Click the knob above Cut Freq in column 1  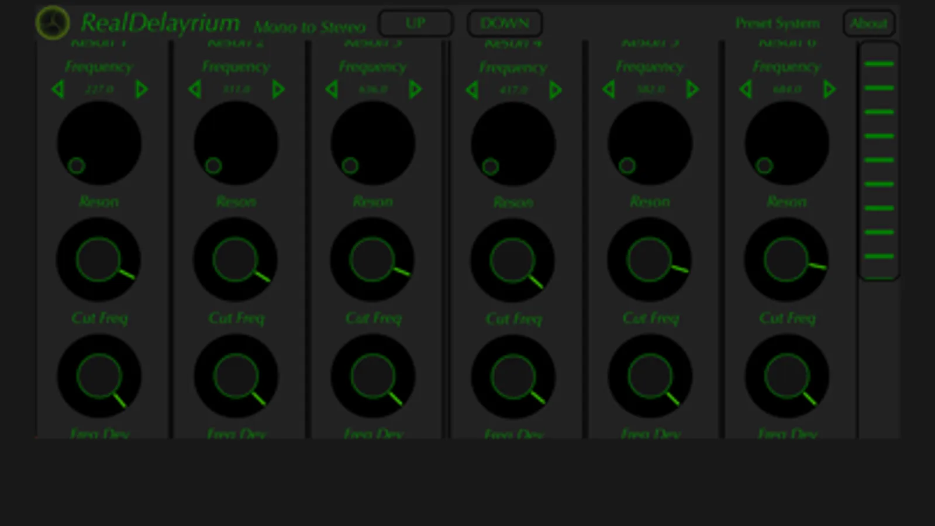[x=98, y=259]
